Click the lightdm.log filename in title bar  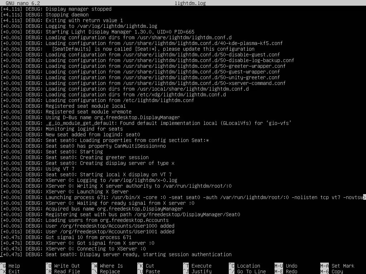pyautogui.click(x=190, y=3)
